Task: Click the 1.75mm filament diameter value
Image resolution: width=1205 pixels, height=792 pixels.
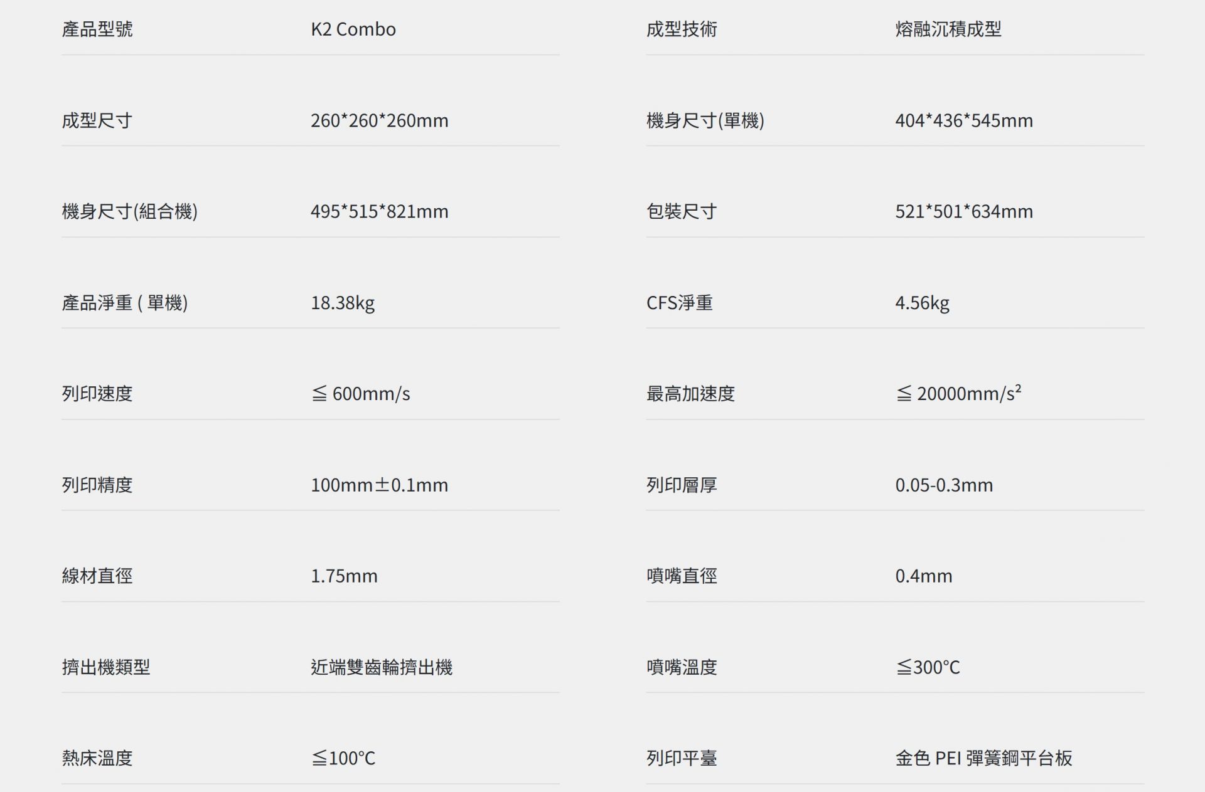Action: [x=344, y=576]
